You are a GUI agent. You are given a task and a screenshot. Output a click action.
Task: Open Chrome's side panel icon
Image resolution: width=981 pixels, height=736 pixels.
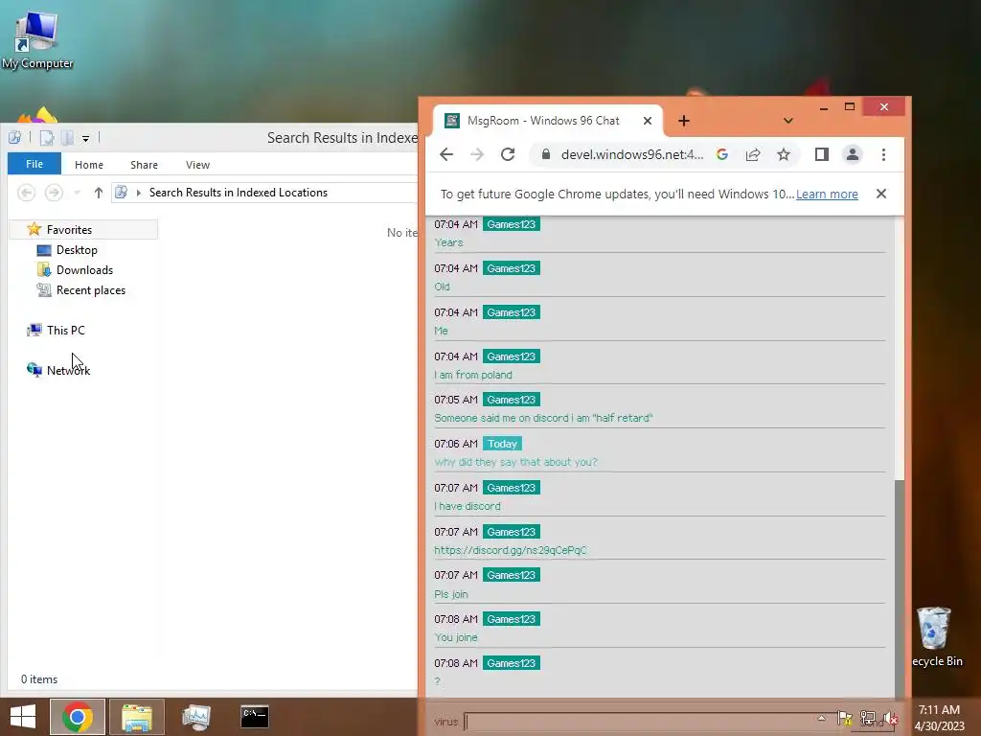(821, 154)
